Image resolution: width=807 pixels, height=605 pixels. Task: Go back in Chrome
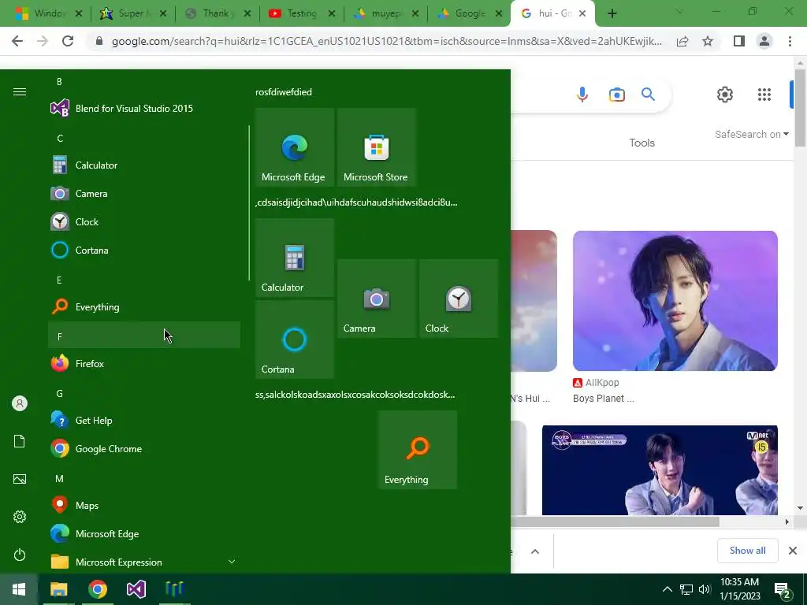coord(17,41)
